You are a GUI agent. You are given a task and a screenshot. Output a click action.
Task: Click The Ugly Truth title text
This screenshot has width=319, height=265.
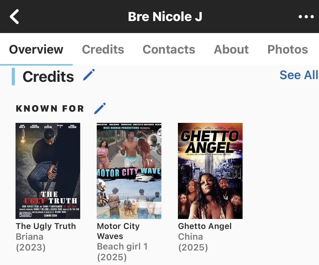pos(46,226)
